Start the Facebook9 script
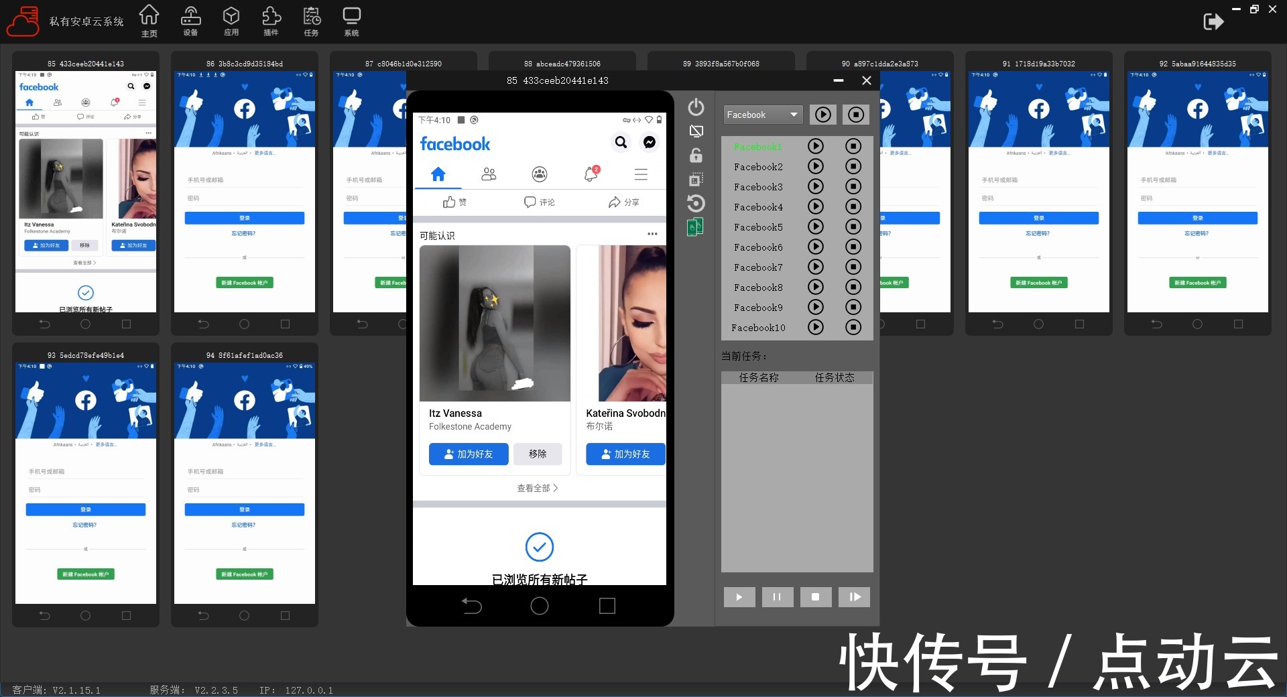1287x697 pixels. coord(815,307)
